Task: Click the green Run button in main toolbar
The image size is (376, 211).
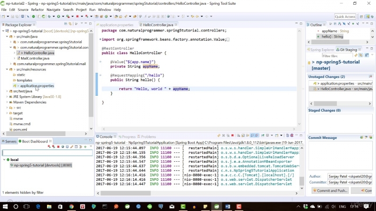Action: click(x=58, y=16)
